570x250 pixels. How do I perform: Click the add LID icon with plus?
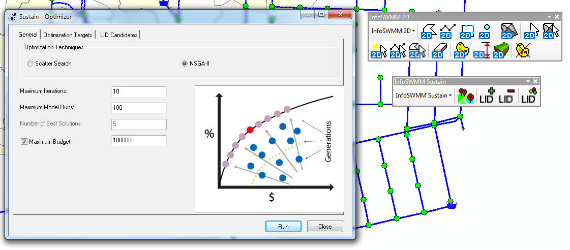pyautogui.click(x=487, y=96)
